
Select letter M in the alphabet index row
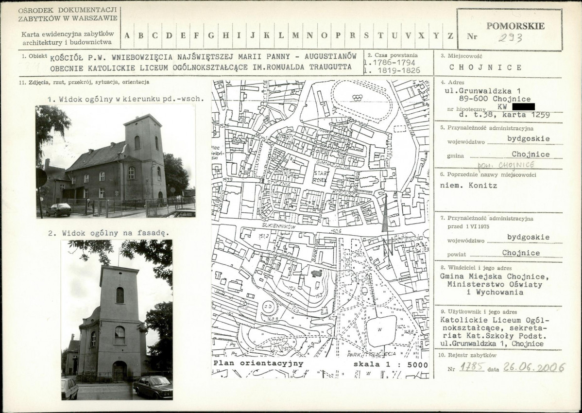(295, 35)
